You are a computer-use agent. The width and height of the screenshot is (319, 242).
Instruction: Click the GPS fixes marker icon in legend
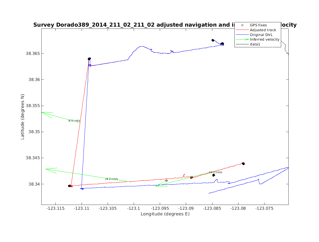click(242, 25)
